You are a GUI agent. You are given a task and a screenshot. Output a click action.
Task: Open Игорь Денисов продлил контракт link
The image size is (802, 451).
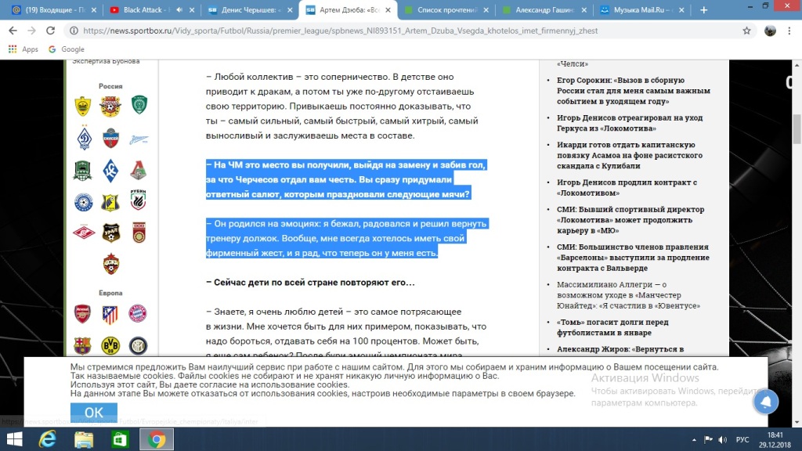pos(627,187)
